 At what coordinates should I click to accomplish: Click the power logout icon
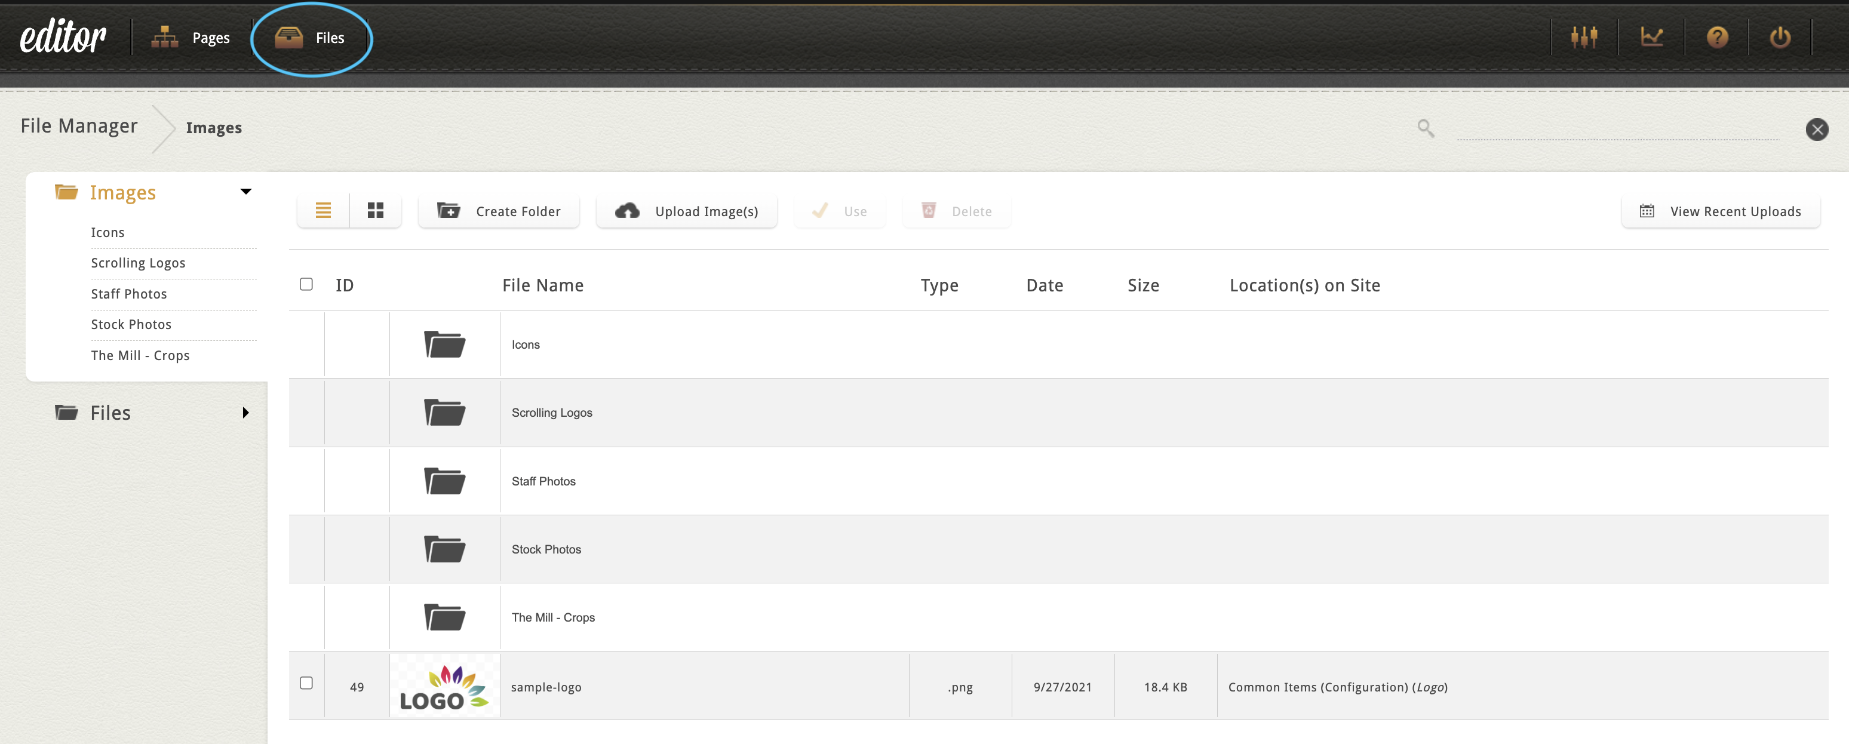[x=1779, y=37]
